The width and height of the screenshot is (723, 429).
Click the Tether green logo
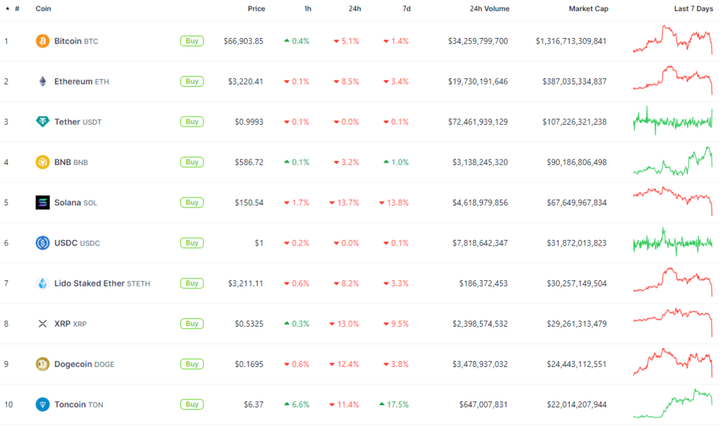(x=42, y=121)
